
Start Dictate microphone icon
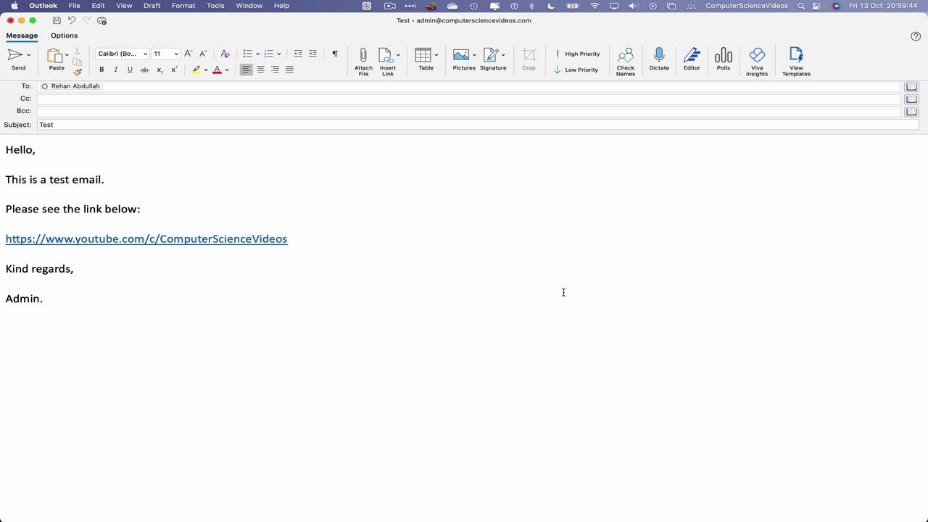(x=659, y=54)
